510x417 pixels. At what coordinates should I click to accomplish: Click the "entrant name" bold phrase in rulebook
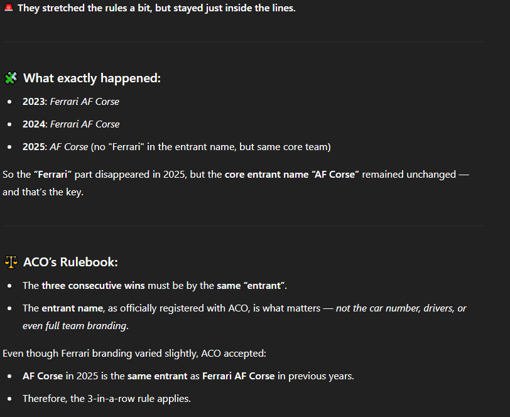(72, 308)
